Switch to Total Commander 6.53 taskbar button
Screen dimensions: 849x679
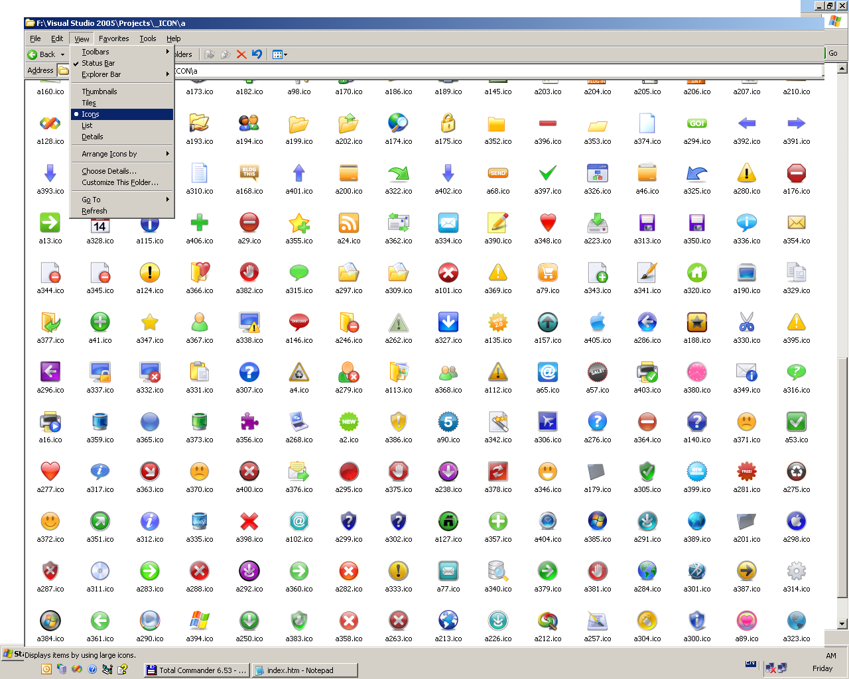(196, 670)
